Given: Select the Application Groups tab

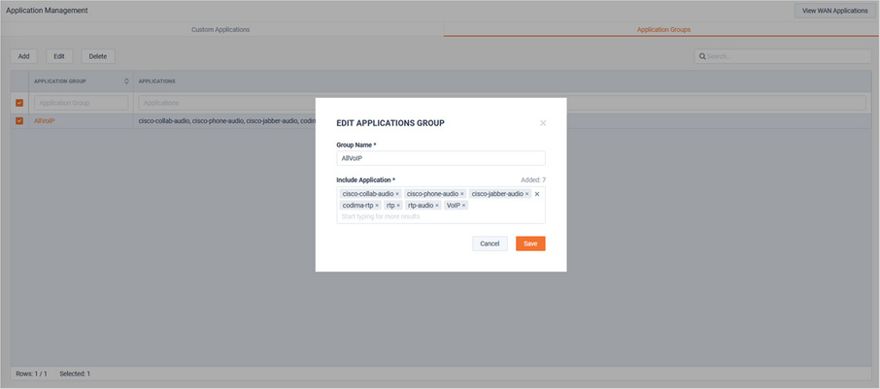Looking at the screenshot, I should 663,30.
